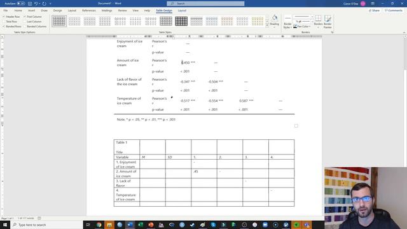
Task: Expand the Undo history dropdown arrow
Action: pyautogui.click(x=39, y=4)
